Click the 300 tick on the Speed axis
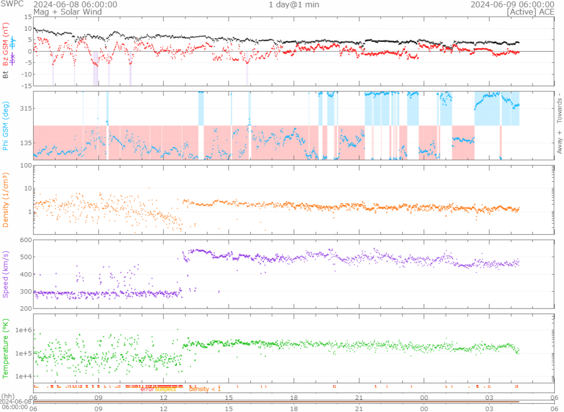The width and height of the screenshot is (564, 412). click(x=26, y=291)
